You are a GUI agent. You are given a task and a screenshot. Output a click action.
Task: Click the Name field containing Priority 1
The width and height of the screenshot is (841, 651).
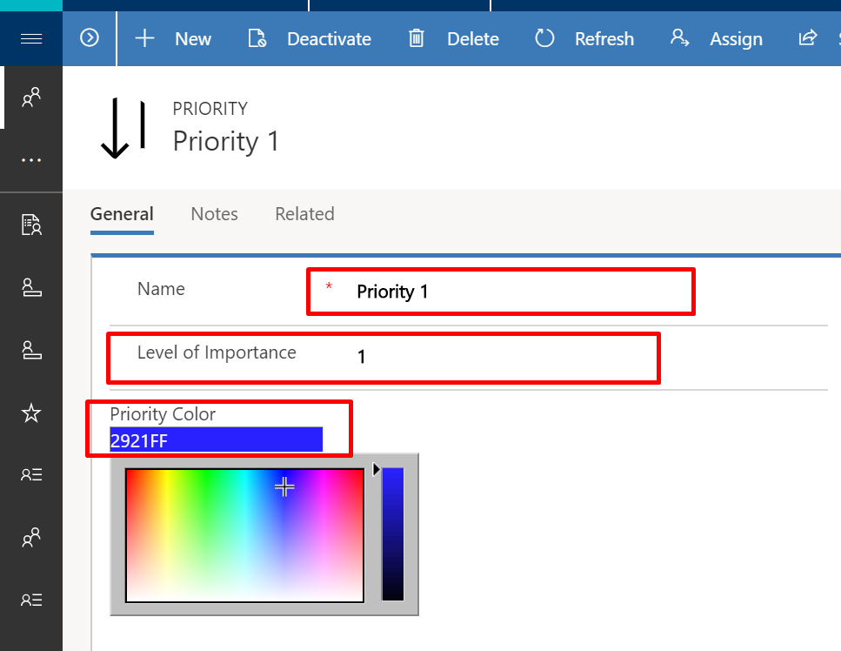tap(513, 292)
